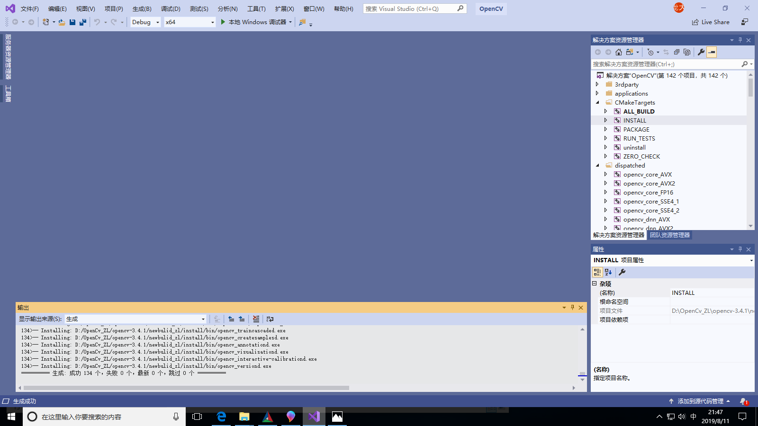Image resolution: width=758 pixels, height=426 pixels.
Task: Open Properties wrench icon in Solution Explorer
Action: point(701,52)
